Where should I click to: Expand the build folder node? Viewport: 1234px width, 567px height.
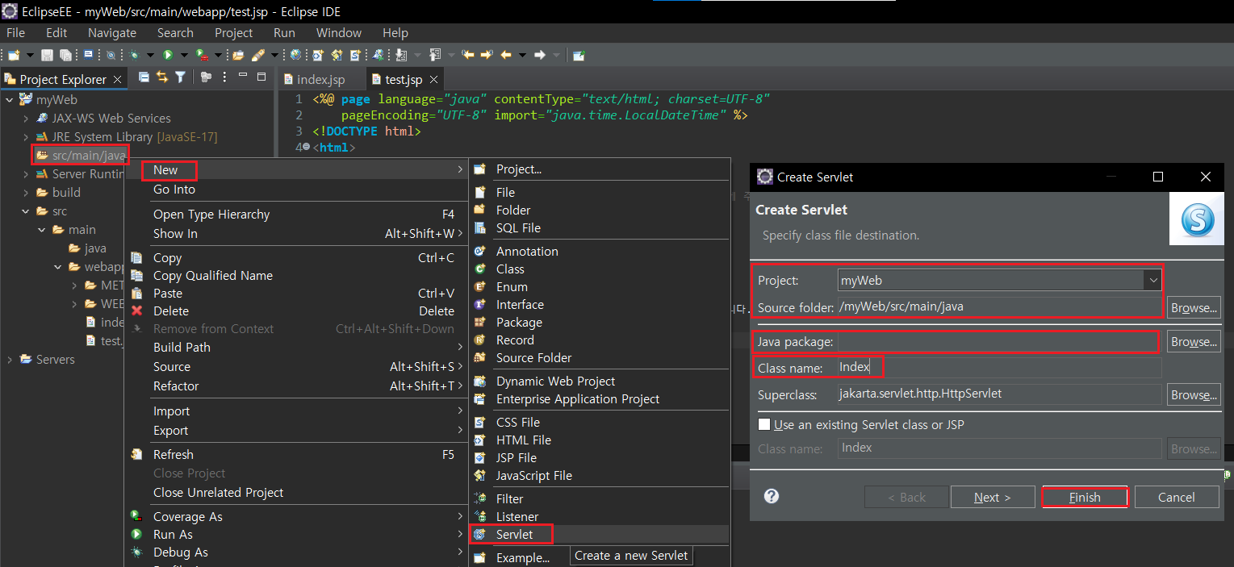coord(26,193)
